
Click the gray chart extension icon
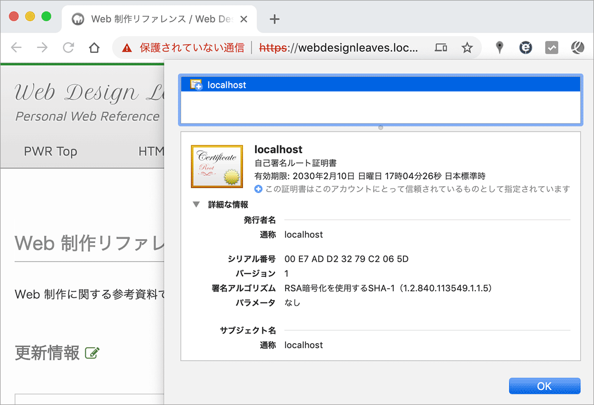[551, 48]
